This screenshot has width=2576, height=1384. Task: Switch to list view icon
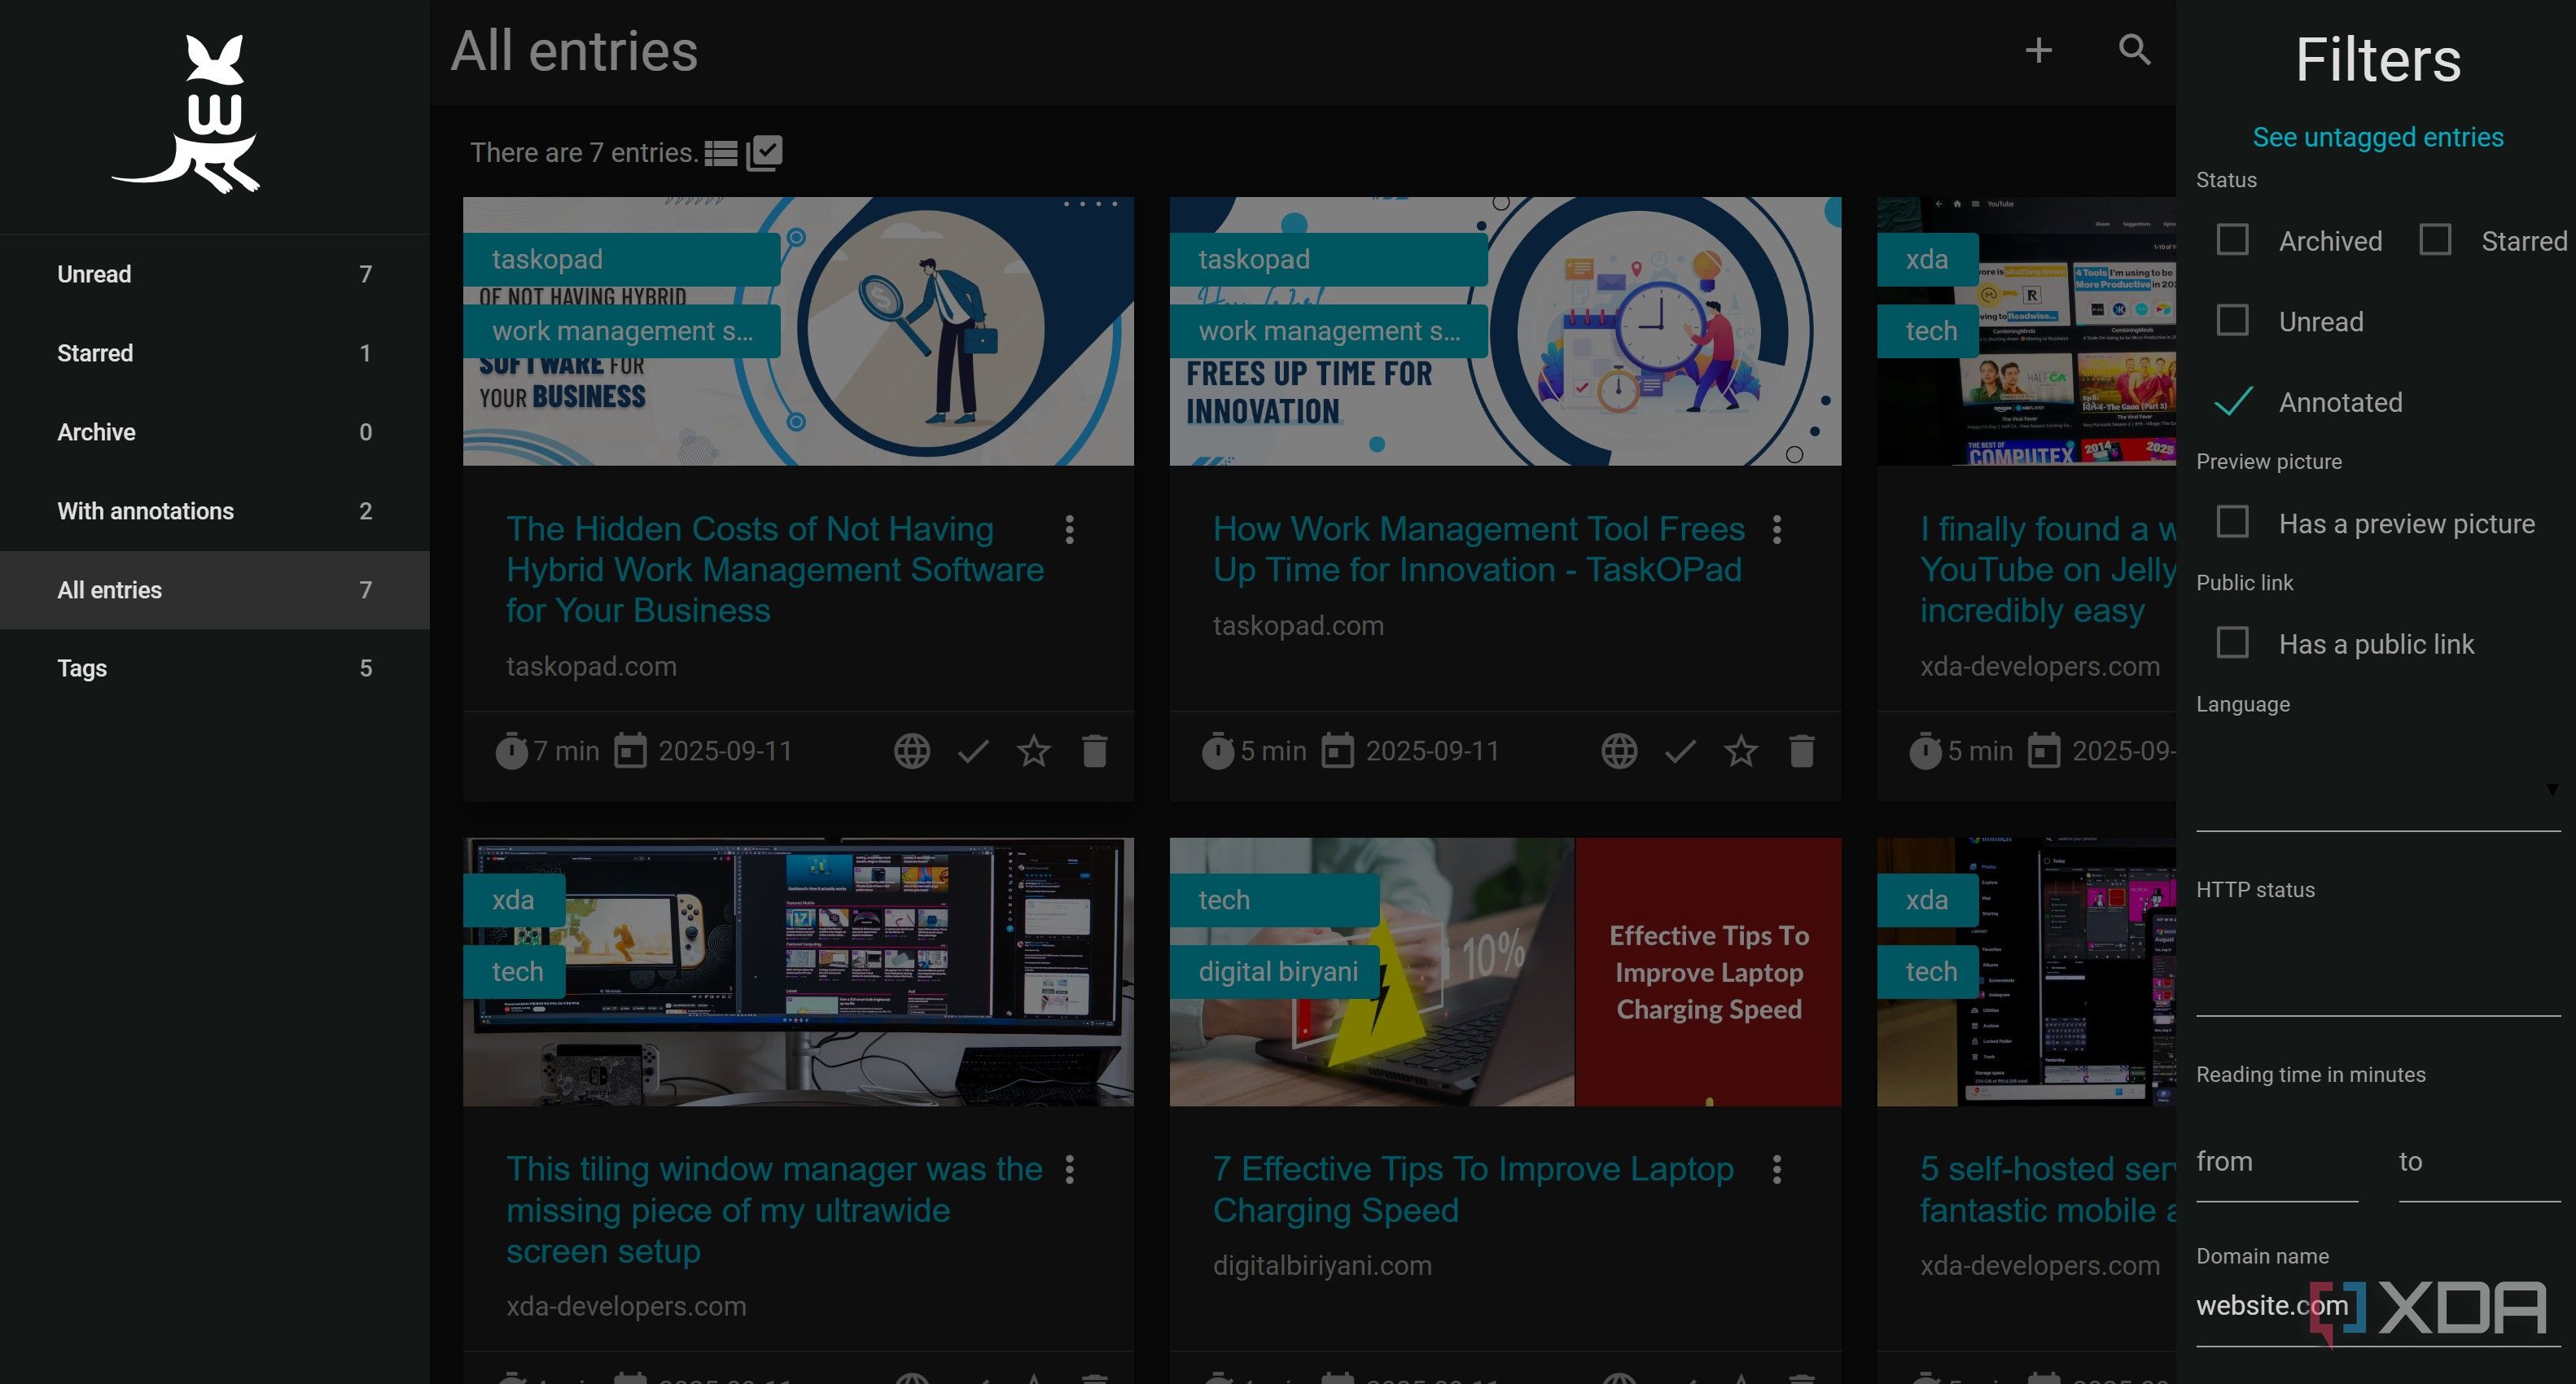tap(720, 153)
